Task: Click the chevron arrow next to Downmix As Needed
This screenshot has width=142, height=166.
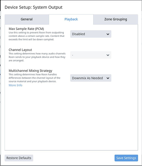Action: tap(108, 78)
